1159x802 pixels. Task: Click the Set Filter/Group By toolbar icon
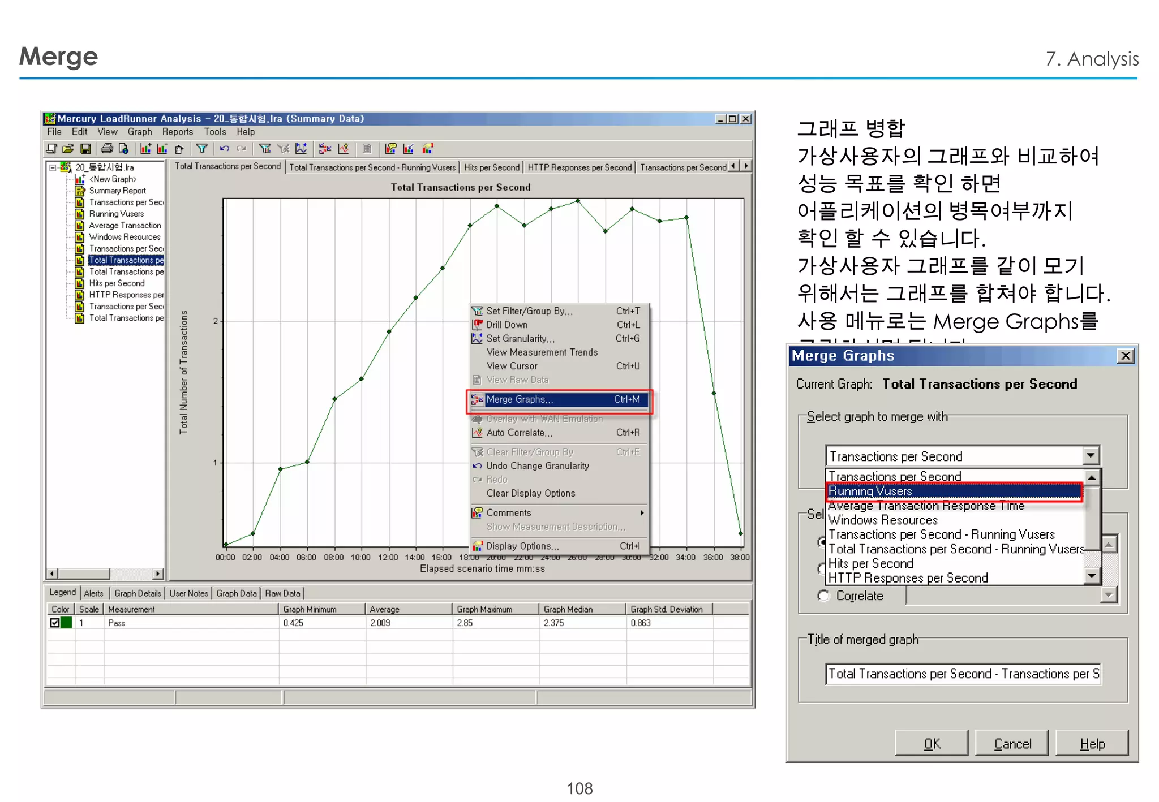tap(265, 149)
